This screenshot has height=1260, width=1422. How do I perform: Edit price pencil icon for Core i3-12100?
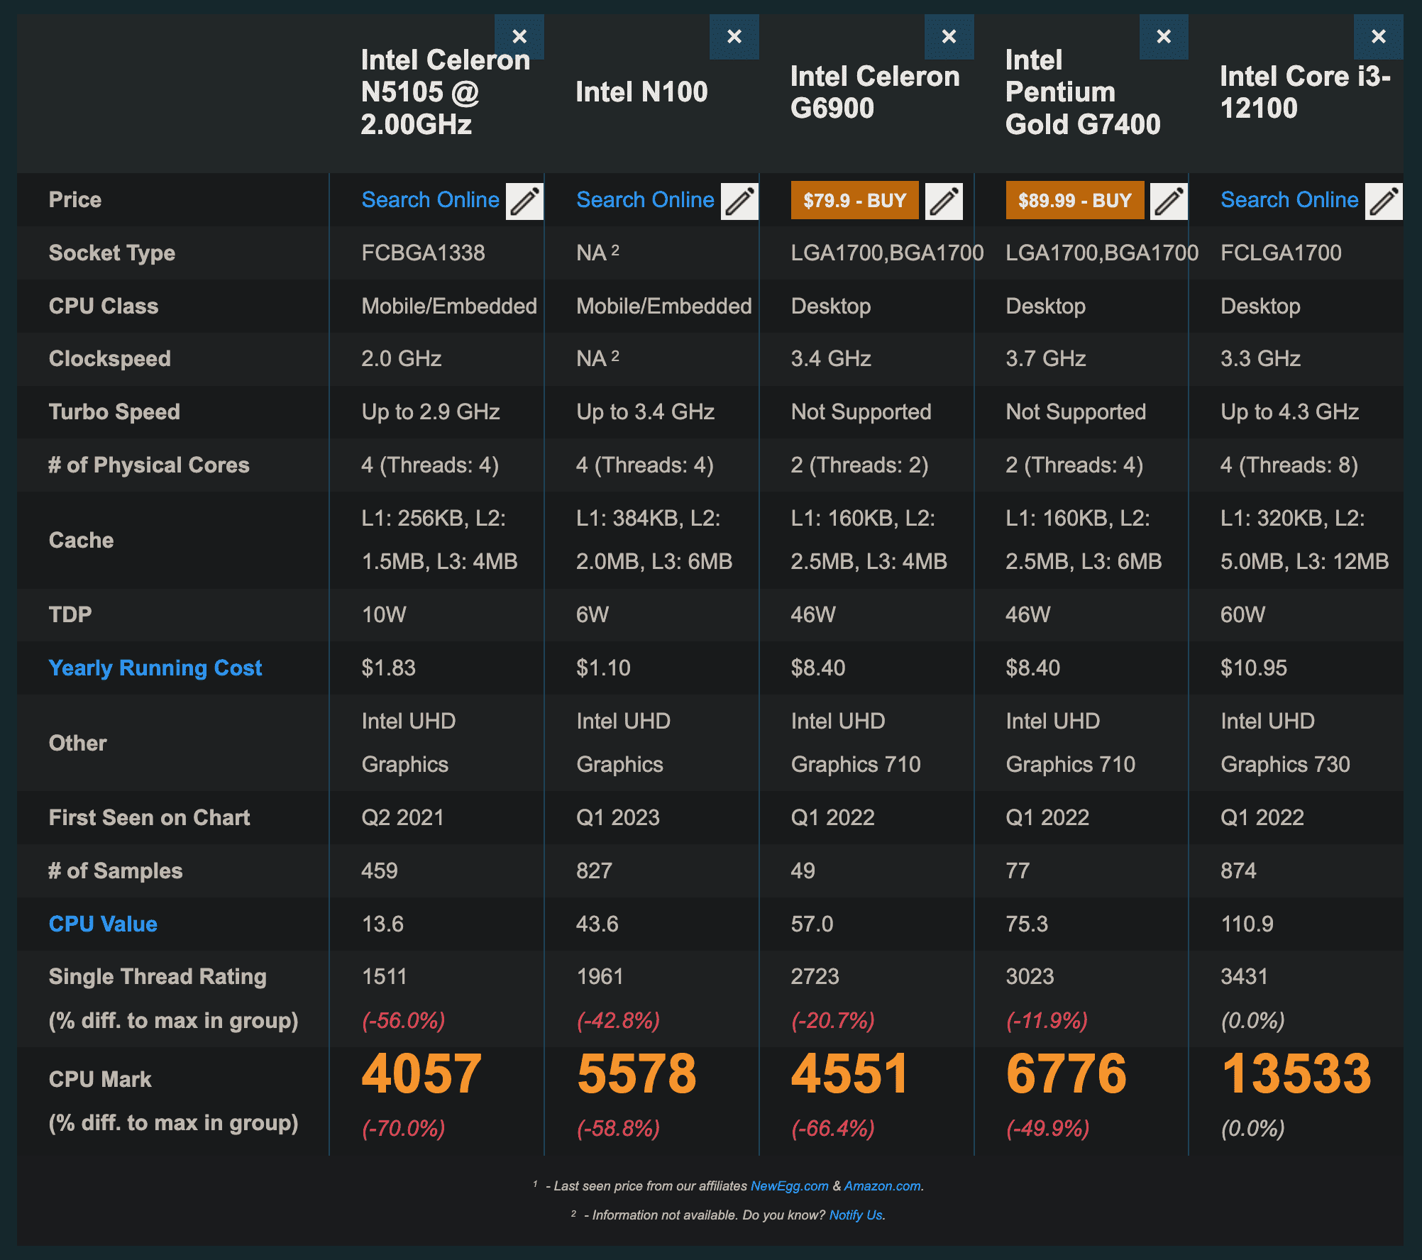pyautogui.click(x=1384, y=201)
